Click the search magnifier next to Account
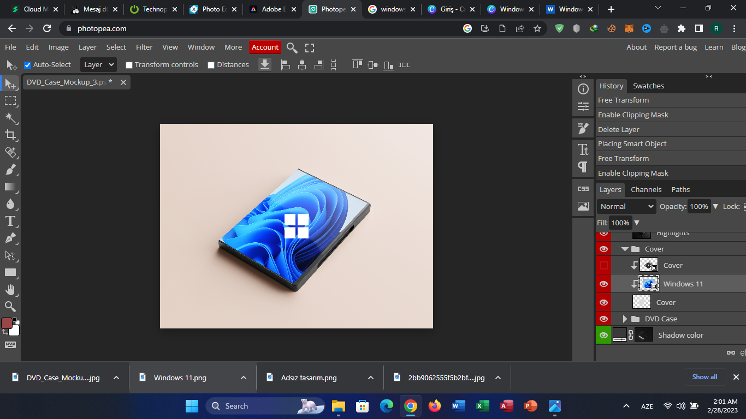Image resolution: width=746 pixels, height=419 pixels. 292,48
